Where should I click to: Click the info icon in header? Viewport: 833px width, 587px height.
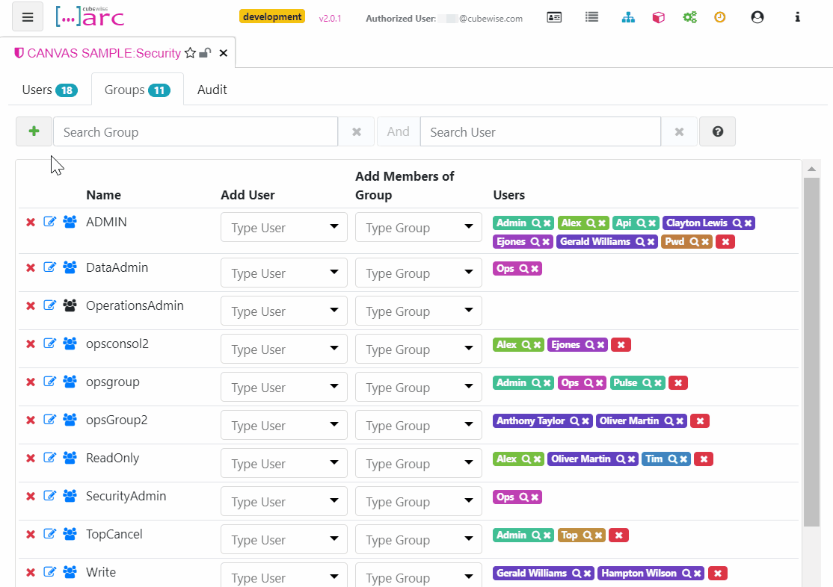[x=797, y=17]
